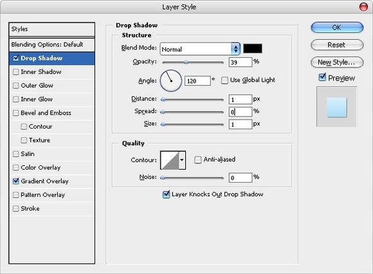Click the Size value input field
This screenshot has height=274, width=373.
pos(241,124)
